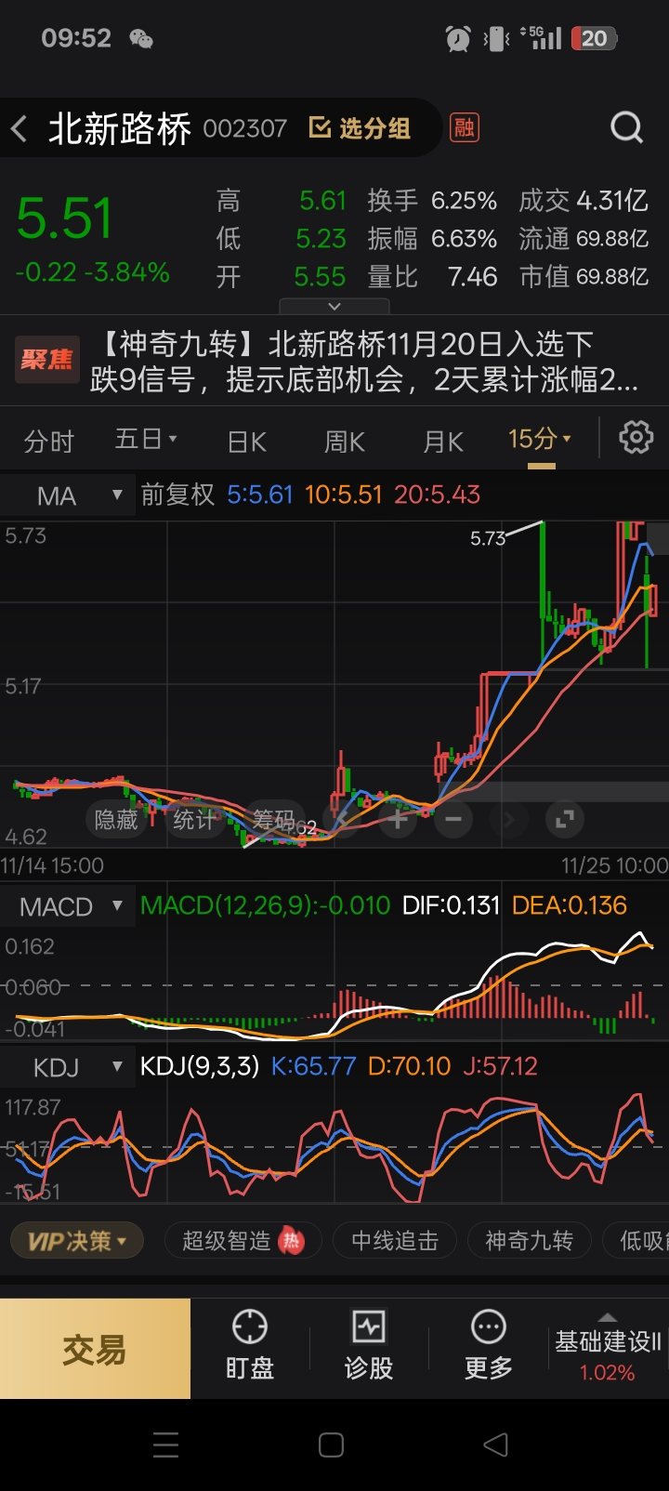Viewport: 669px width, 1491px height.
Task: Open chart settings gear icon
Action: pyautogui.click(x=636, y=437)
